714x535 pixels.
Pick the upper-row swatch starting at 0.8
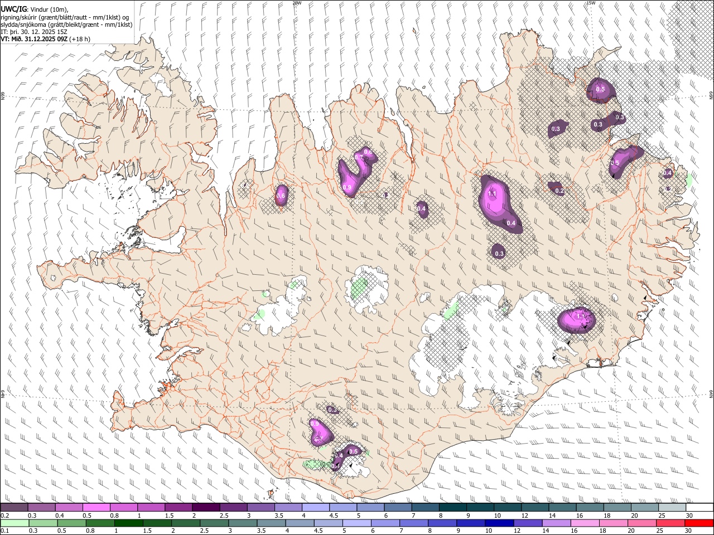tap(123, 508)
